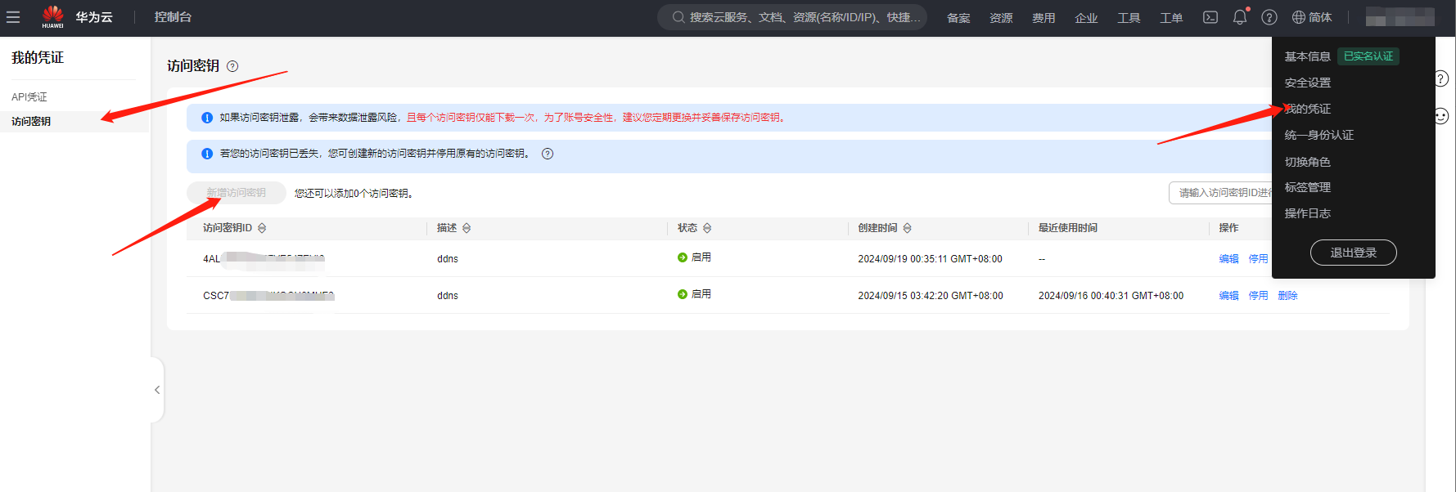Click the account name in top bar

(1400, 17)
